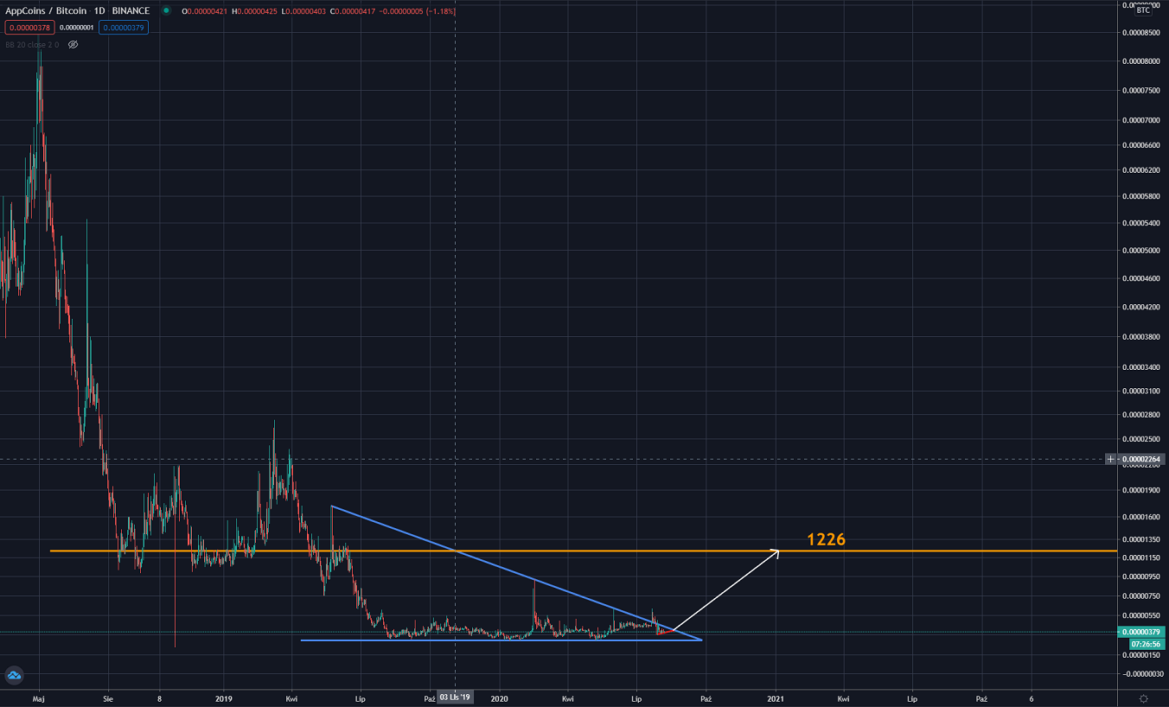Click the high value 0.00000425
Screen dimensions: 1169x707
tap(259, 11)
